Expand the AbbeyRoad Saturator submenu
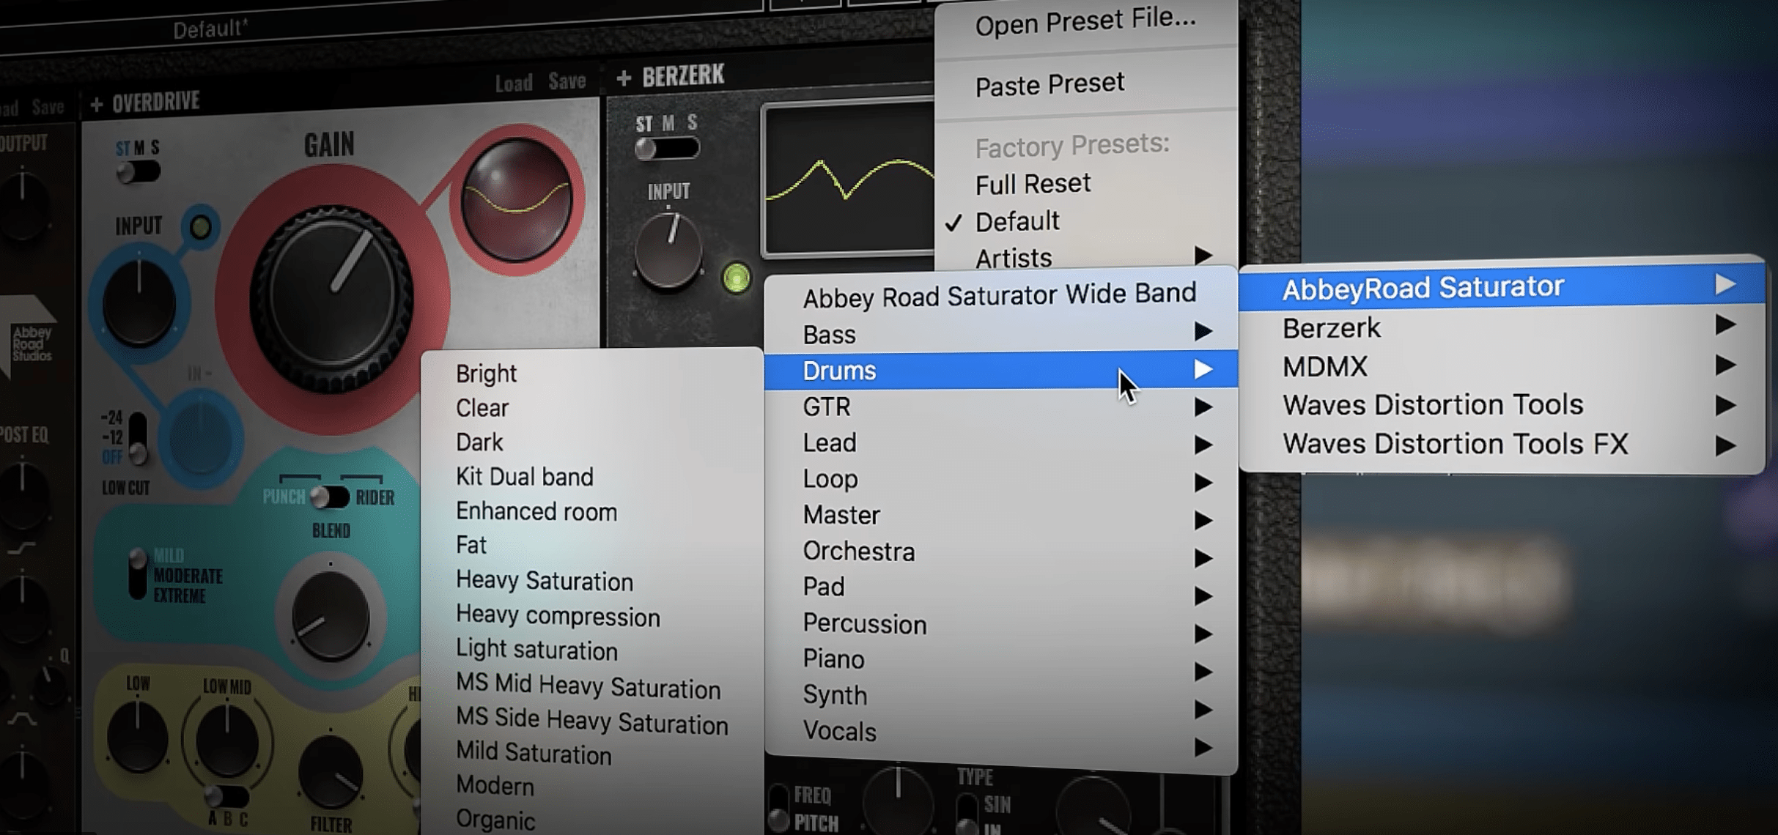1778x835 pixels. pos(1502,286)
